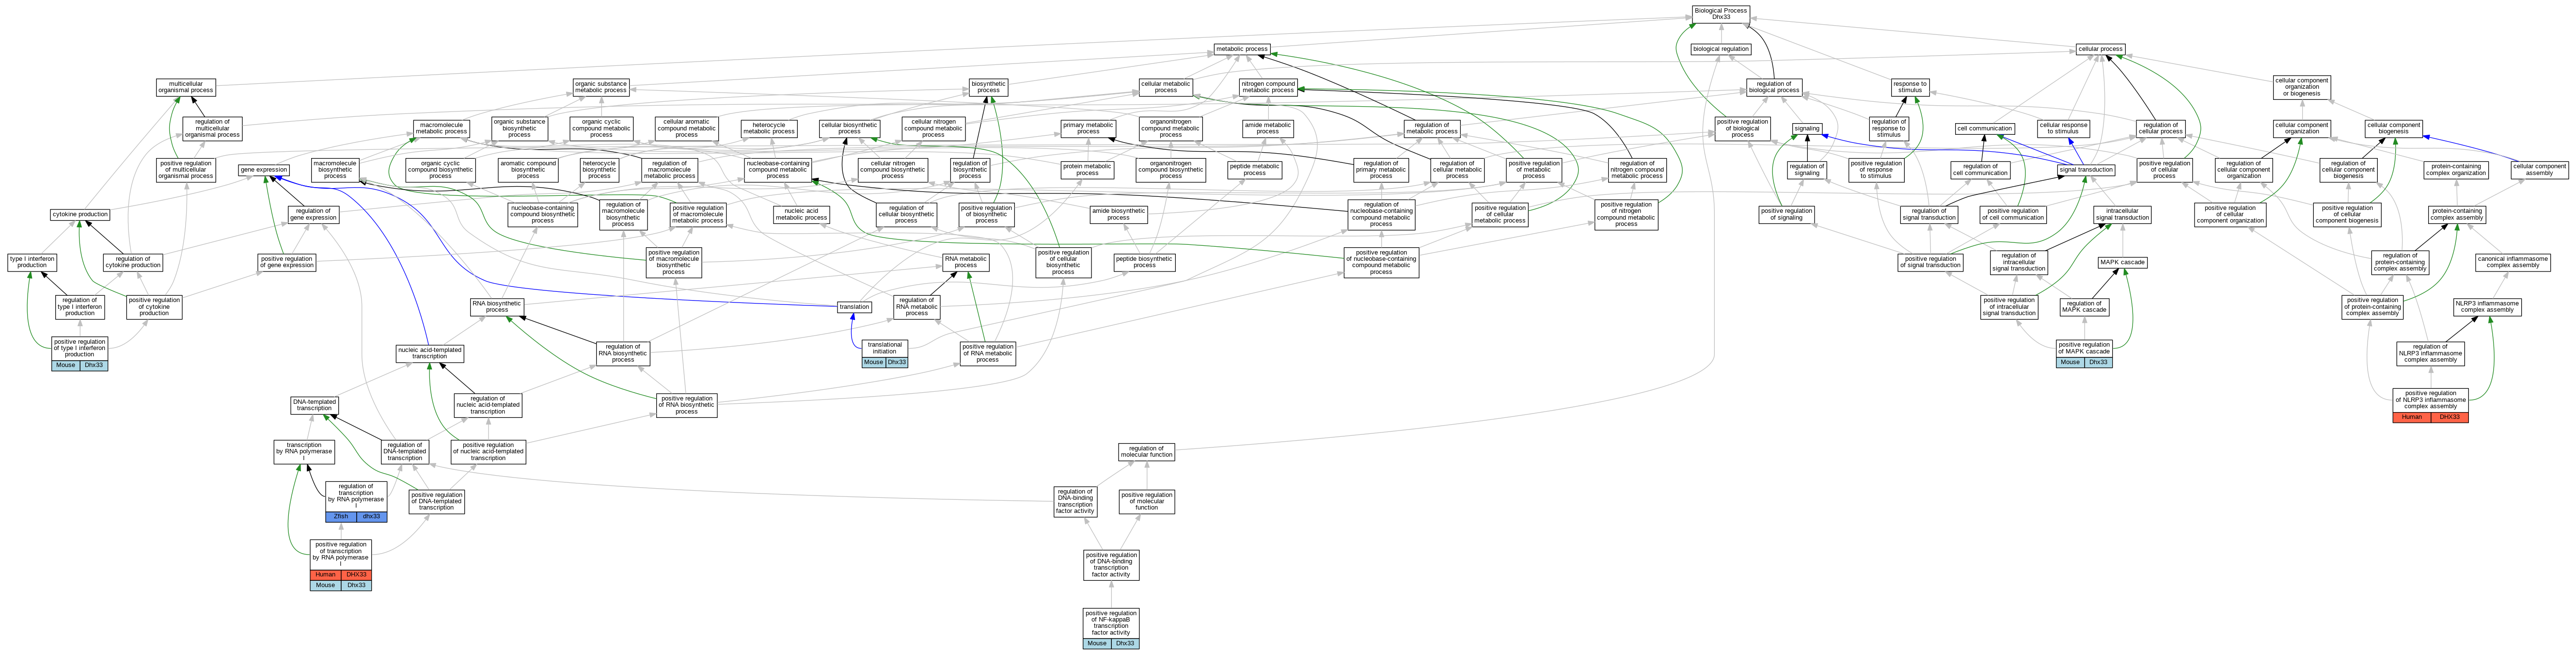Select the 'cellular component assembly' node

pos(2540,169)
